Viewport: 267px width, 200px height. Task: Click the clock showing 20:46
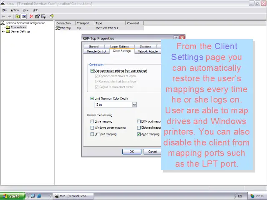point(260,196)
